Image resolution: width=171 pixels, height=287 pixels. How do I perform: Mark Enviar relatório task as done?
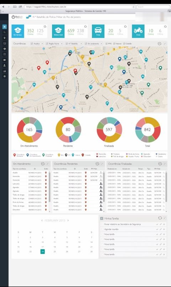point(157,224)
